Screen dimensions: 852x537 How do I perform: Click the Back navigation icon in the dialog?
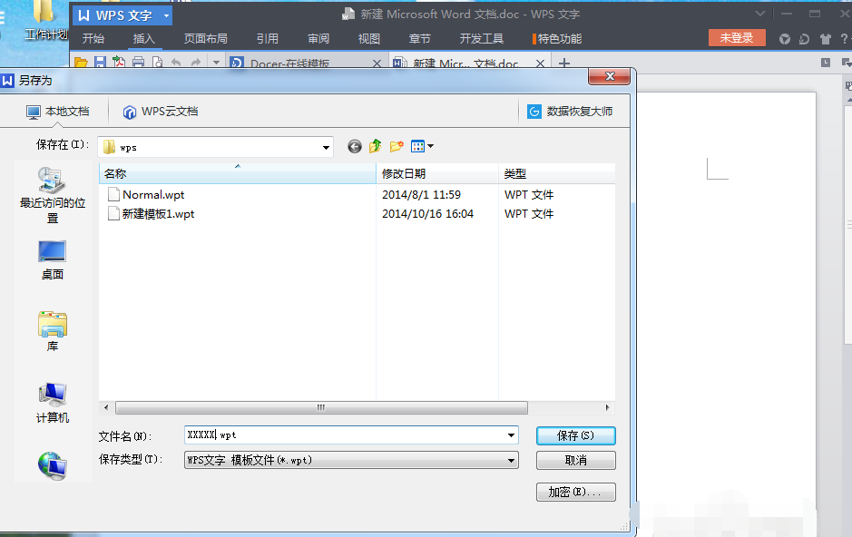tap(354, 146)
